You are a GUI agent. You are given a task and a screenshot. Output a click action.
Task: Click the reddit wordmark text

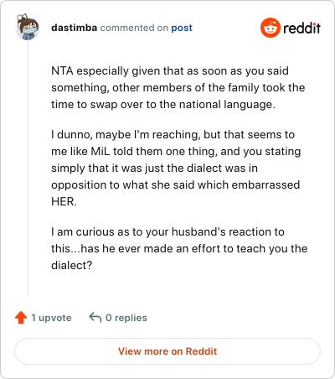pos(301,28)
